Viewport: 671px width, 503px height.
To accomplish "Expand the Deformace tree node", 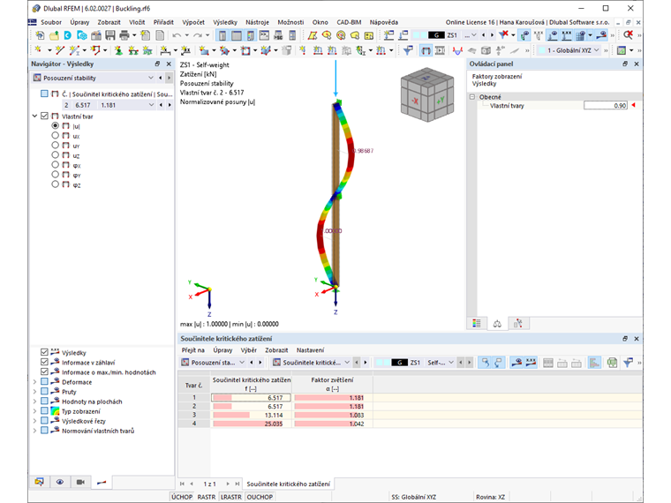I will [34, 381].
